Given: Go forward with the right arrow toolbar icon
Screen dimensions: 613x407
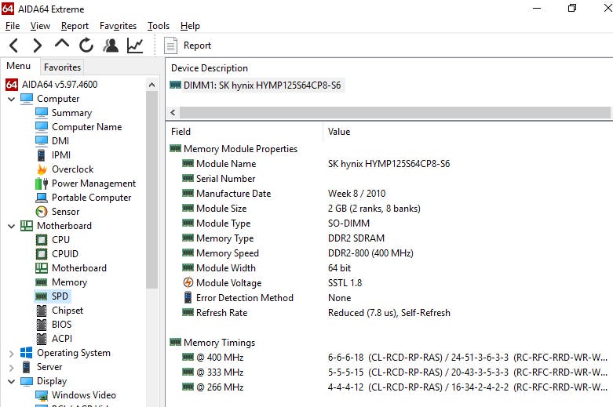Looking at the screenshot, I should click(x=38, y=45).
